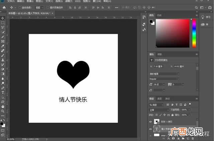
Task: Open the layer filter kind dropdown
Action: 156,105
